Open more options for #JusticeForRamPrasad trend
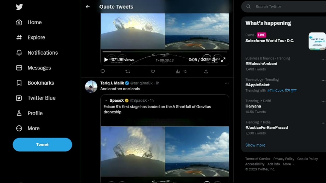The image size is (326, 183). tap(323, 123)
